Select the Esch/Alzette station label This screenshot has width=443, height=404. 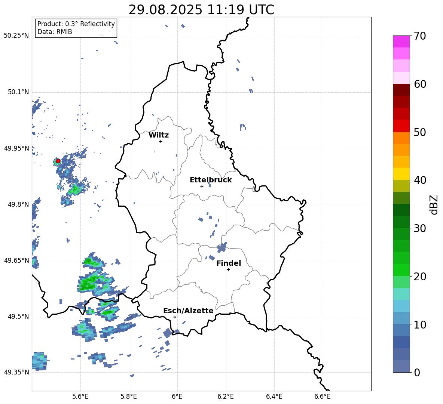[x=188, y=311]
